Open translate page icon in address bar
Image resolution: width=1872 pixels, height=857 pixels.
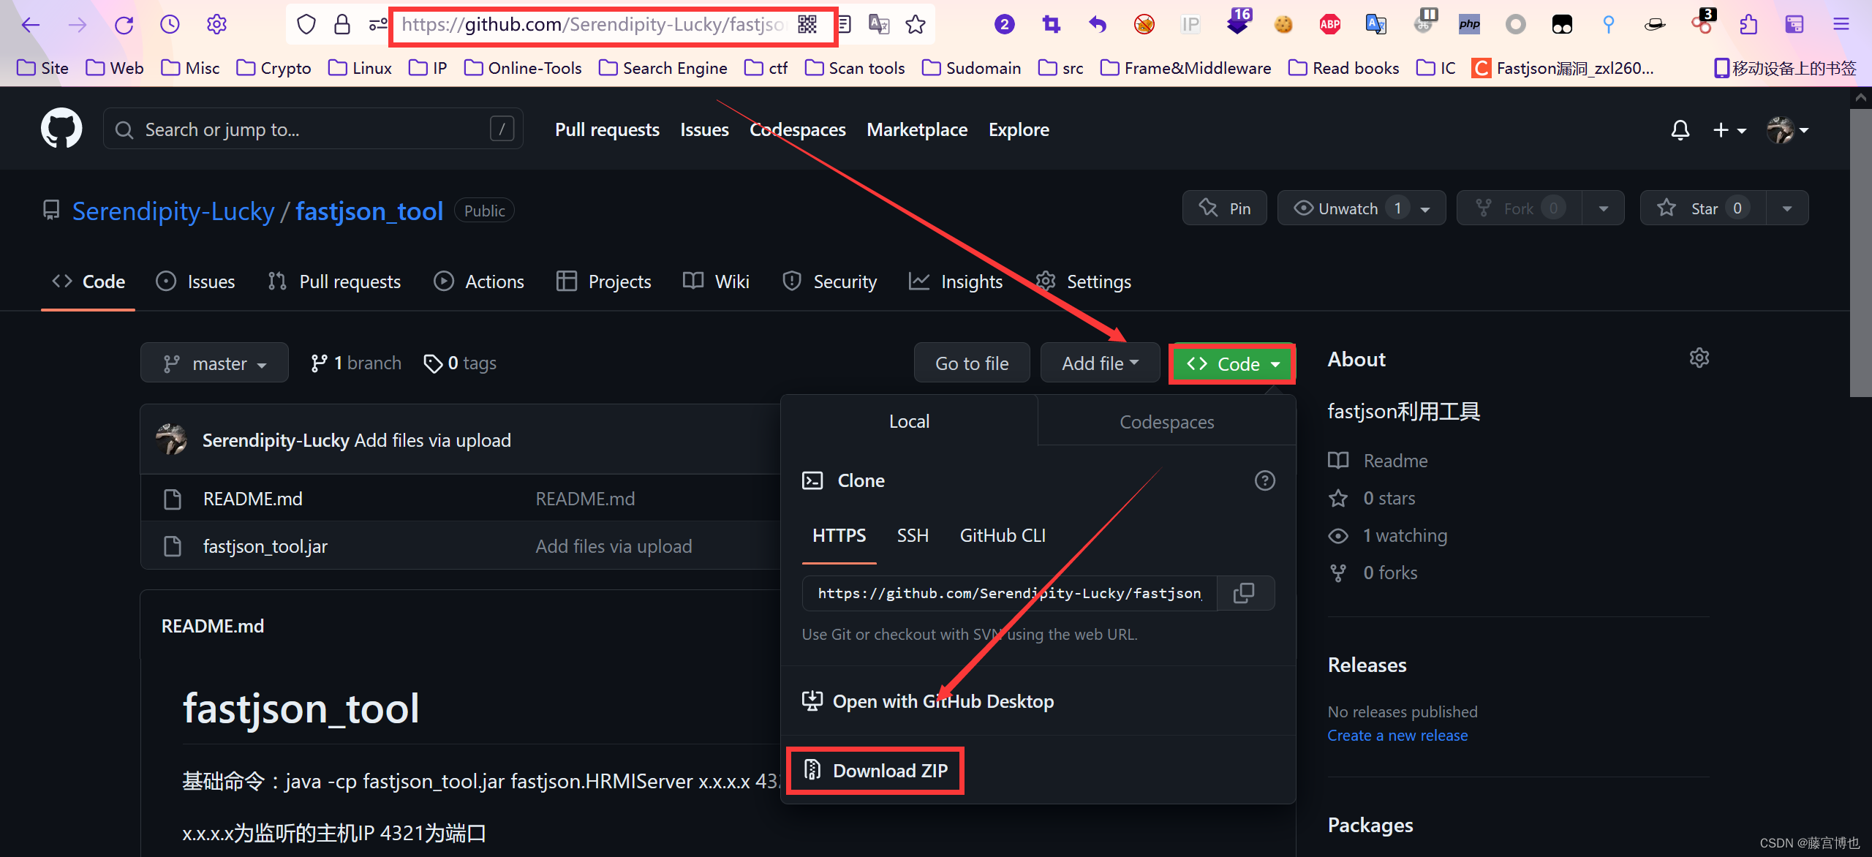(878, 25)
